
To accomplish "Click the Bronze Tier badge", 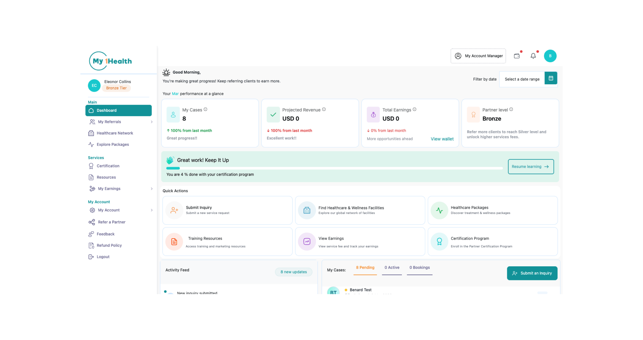I will [x=116, y=88].
